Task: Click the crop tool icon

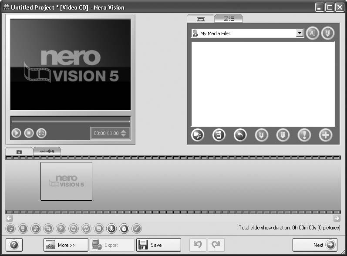Action: [x=48, y=228]
